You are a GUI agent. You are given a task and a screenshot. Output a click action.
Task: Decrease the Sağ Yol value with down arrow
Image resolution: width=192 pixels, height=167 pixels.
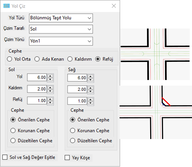pos(90,80)
